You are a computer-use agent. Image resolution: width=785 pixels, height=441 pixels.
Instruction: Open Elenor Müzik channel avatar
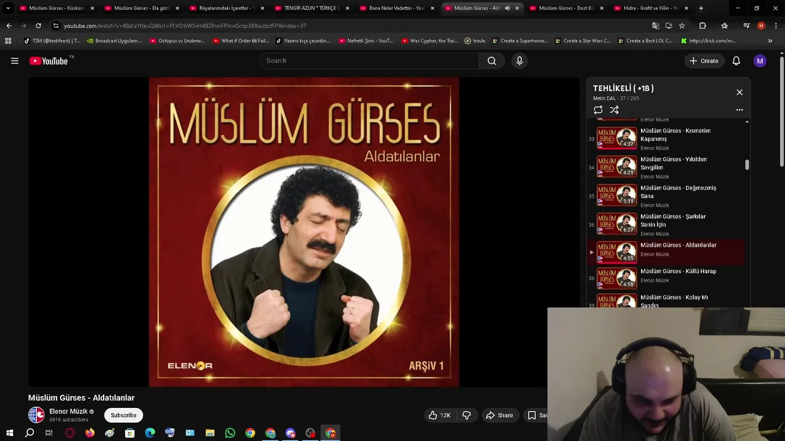(x=36, y=415)
